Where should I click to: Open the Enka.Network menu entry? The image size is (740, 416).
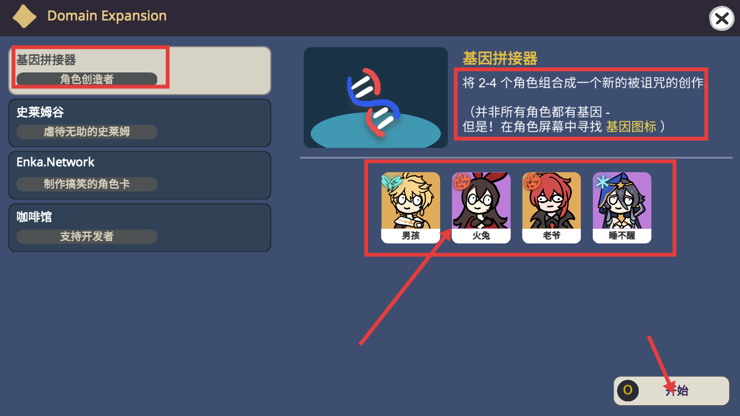pyautogui.click(x=140, y=175)
